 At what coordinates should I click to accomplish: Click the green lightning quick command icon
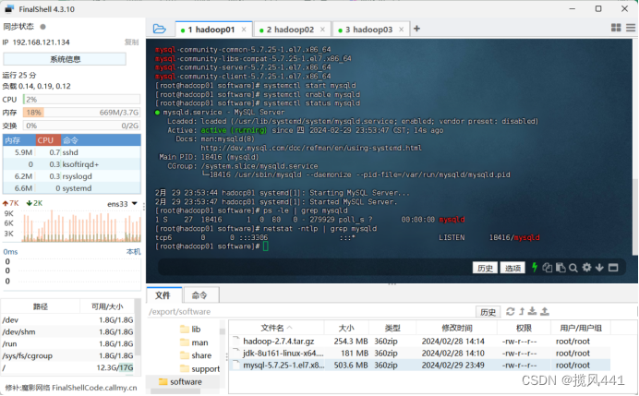[x=535, y=268]
